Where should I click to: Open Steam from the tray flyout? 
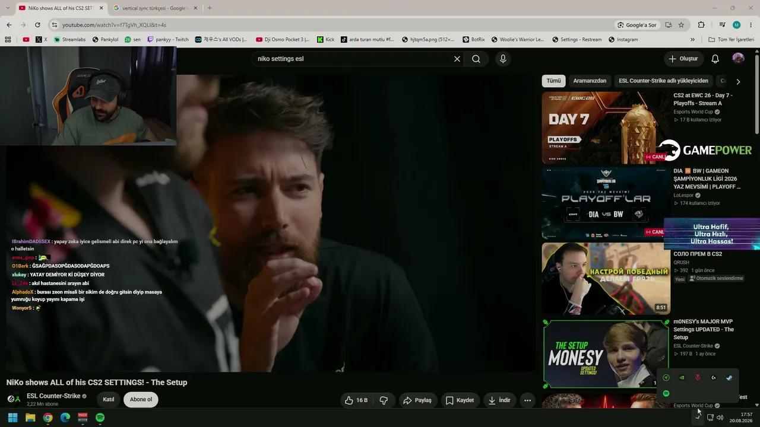tap(729, 378)
